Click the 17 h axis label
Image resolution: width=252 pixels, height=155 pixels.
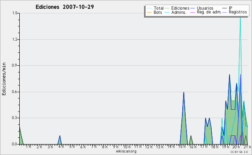pos(204,147)
